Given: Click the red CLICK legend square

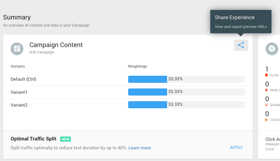Looking at the screenshot, I should point(267,75).
